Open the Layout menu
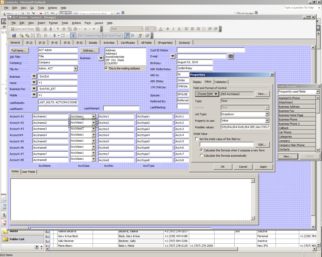This screenshot has height=257, width=322. point(99,23)
